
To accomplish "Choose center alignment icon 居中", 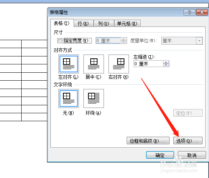I will click(x=94, y=64).
